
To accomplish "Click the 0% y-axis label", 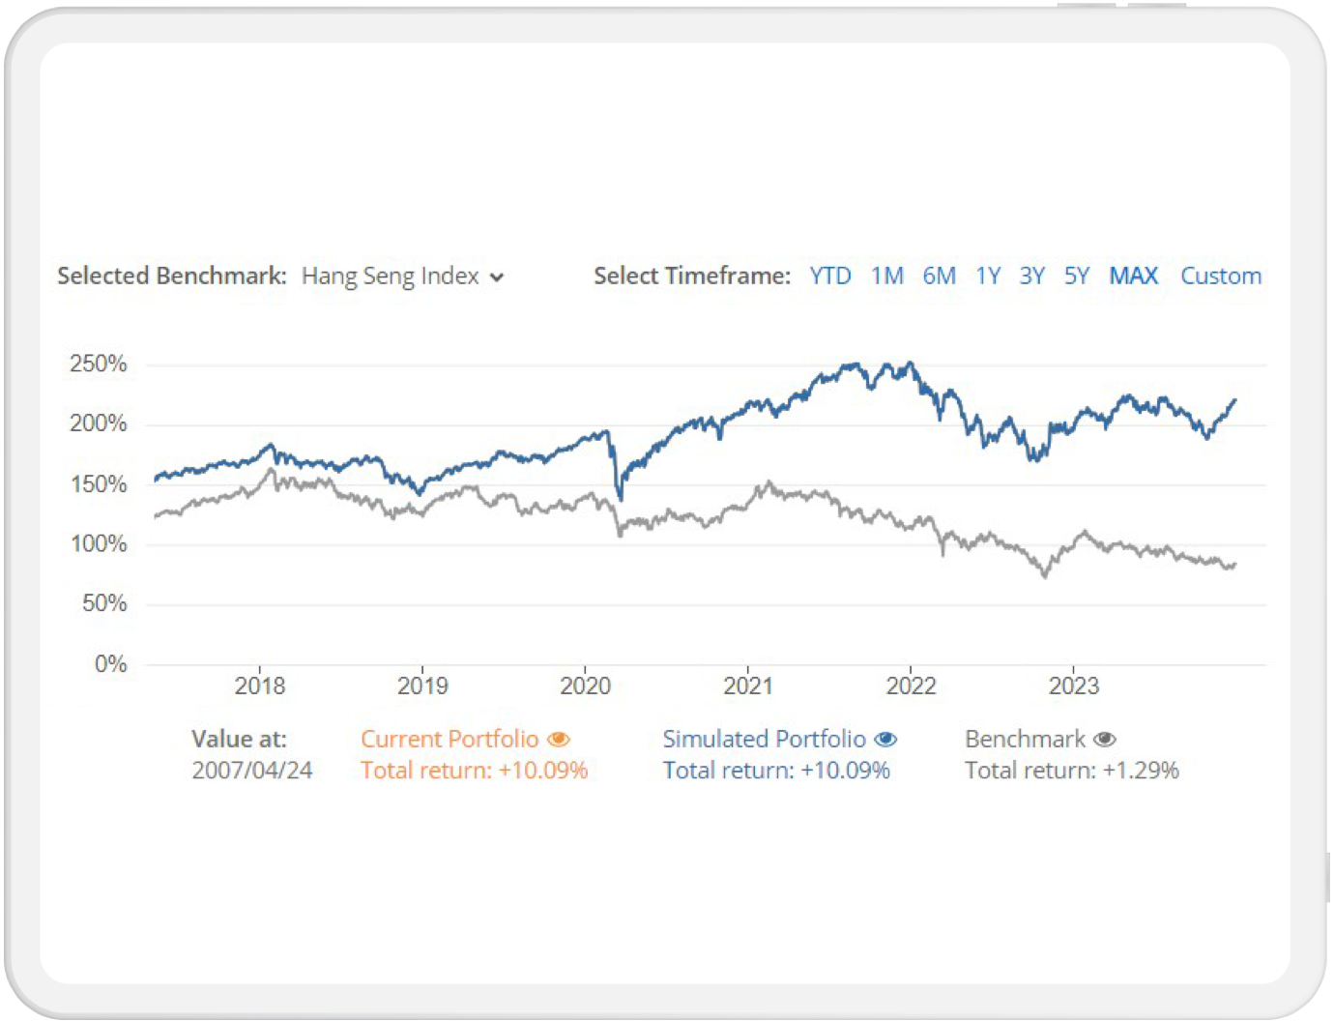I will point(111,664).
